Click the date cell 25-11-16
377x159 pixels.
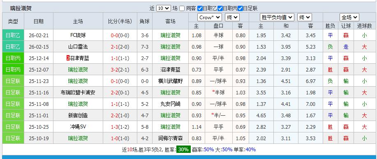click(x=39, y=92)
